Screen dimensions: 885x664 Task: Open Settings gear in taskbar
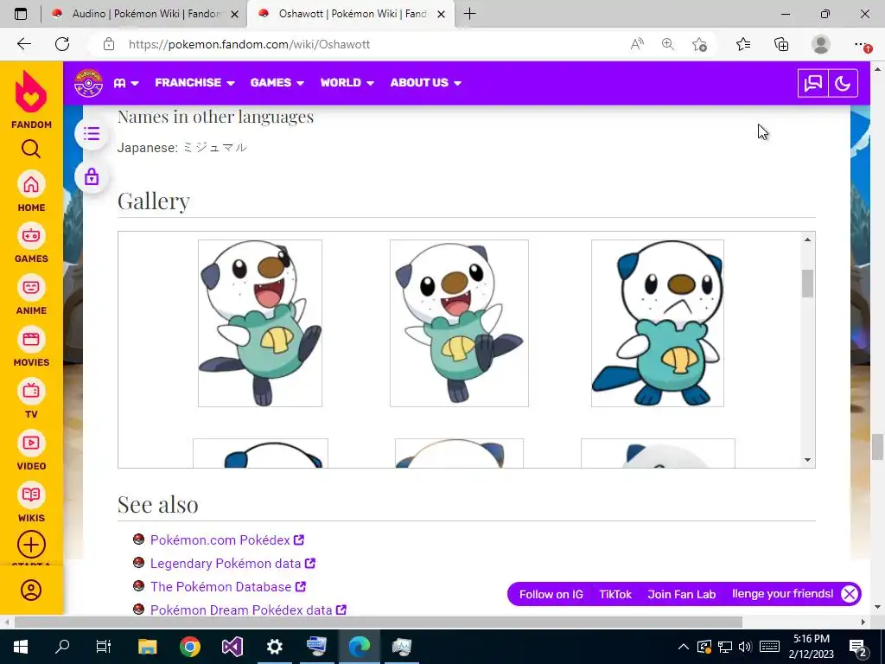click(x=274, y=647)
